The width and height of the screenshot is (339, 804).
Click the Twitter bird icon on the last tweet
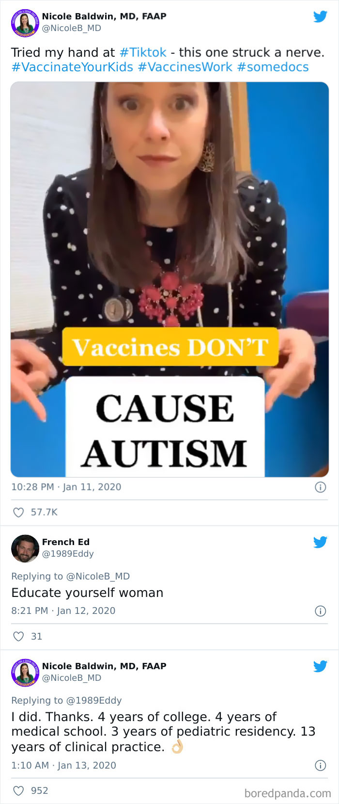(320, 666)
